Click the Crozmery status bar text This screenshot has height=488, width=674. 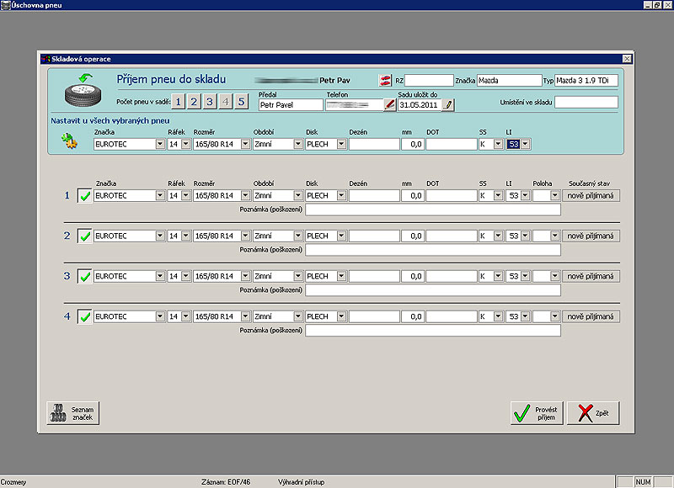pyautogui.click(x=13, y=482)
